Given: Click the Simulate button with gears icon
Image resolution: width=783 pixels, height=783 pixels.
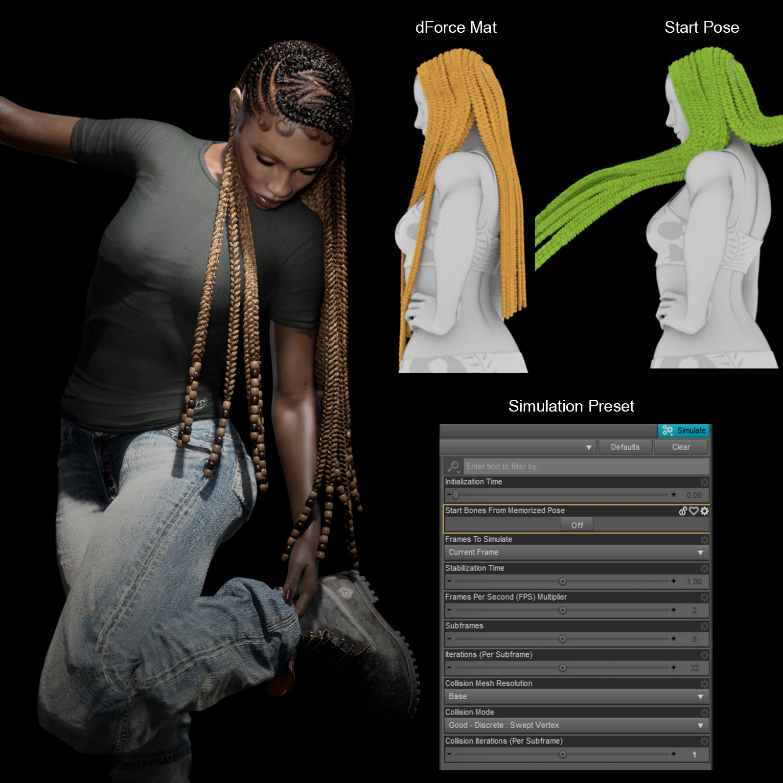Looking at the screenshot, I should tap(683, 430).
